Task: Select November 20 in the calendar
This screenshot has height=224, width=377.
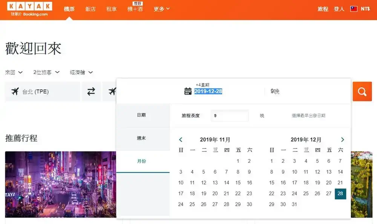Action: coord(215,193)
